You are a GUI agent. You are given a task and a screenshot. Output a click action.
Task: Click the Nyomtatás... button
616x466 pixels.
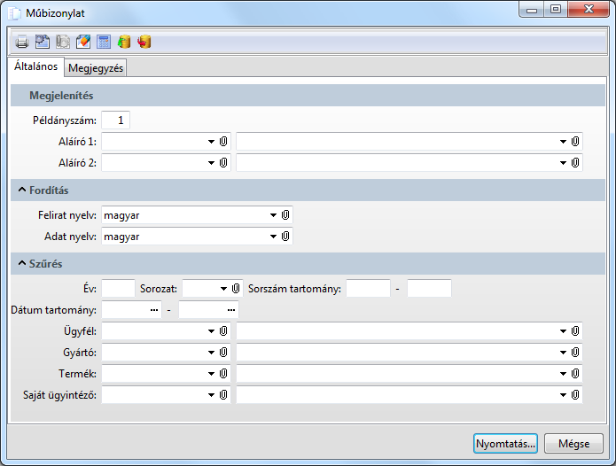coord(505,444)
